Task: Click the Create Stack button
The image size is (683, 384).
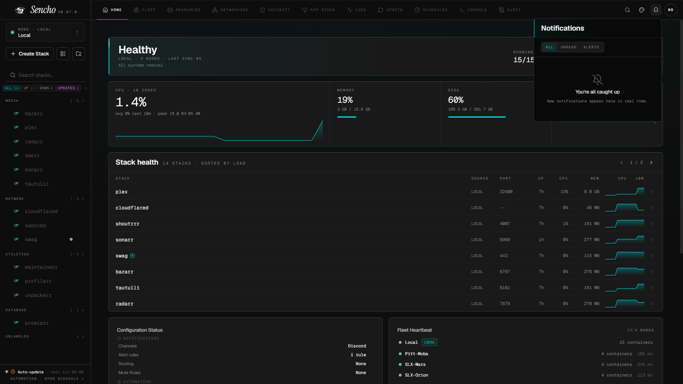Action: pyautogui.click(x=30, y=54)
